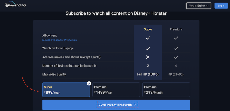The height and width of the screenshot is (111, 230).
Task: Select the Premium ₹299/Month plan card
Action: coord(166,90)
